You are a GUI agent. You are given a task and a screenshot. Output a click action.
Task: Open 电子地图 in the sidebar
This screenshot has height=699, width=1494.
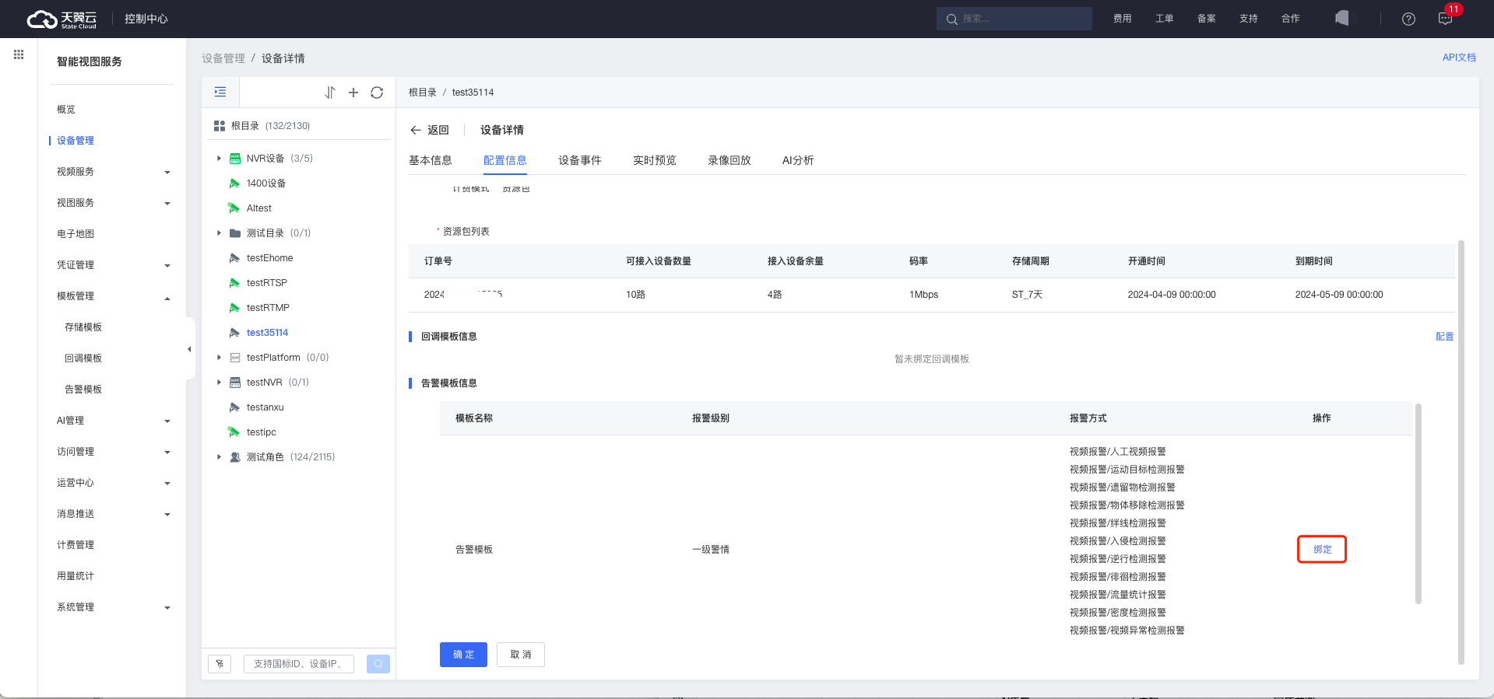(x=76, y=234)
